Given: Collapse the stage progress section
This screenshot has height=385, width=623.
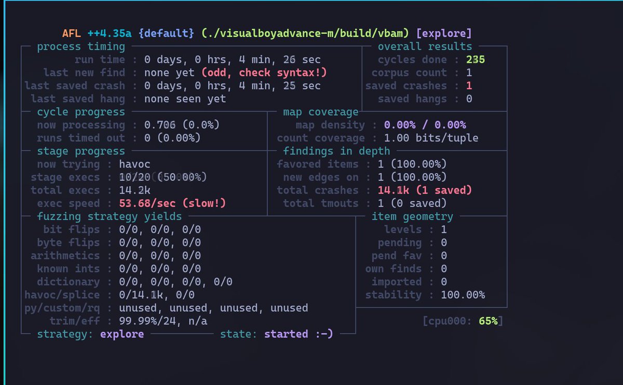Looking at the screenshot, I should [x=81, y=151].
